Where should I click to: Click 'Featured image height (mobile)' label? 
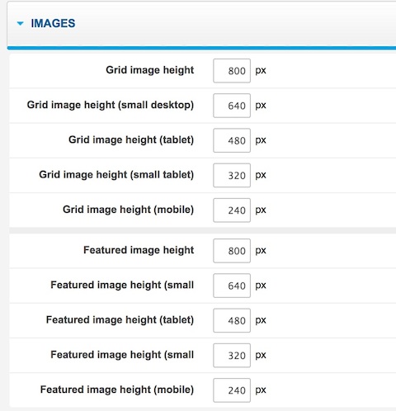pyautogui.click(x=117, y=390)
